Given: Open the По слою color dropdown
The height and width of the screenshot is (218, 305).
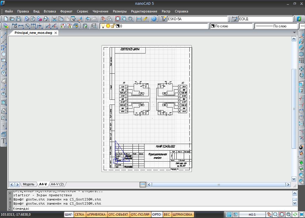Looking at the screenshot, I should [x=231, y=26].
